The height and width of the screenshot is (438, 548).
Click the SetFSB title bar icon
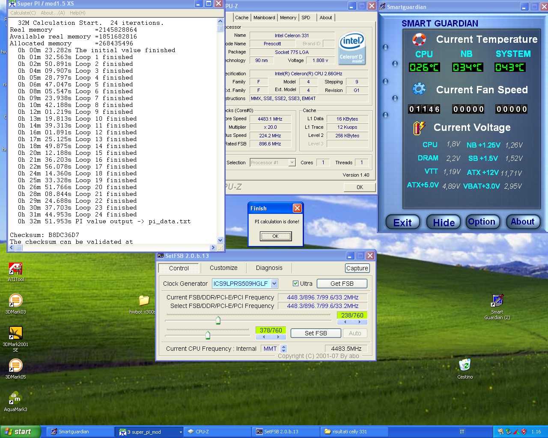[x=161, y=255]
